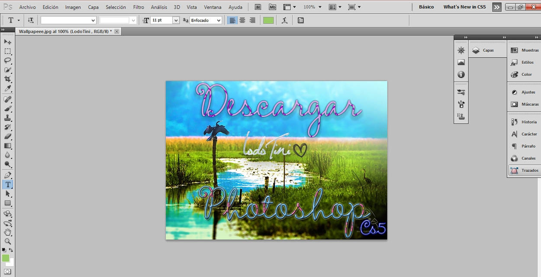
Task: Select the Wallpapeee.jpg document tab
Action: click(x=68, y=31)
